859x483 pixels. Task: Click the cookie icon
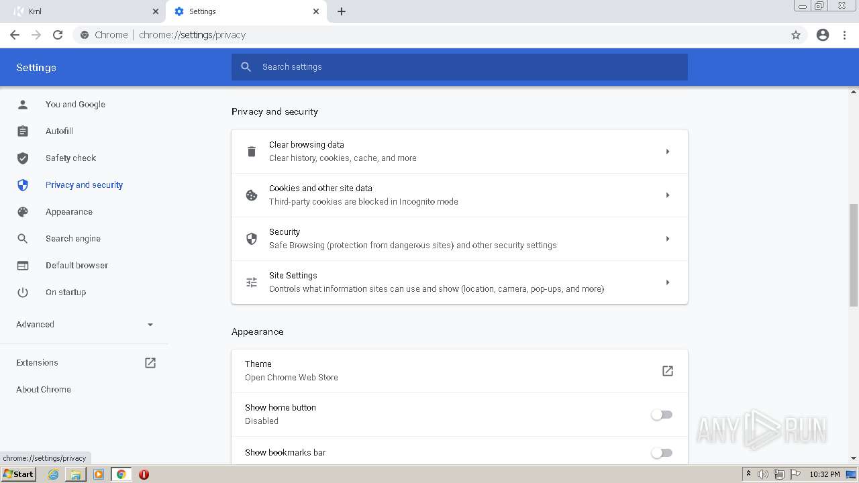click(x=252, y=195)
